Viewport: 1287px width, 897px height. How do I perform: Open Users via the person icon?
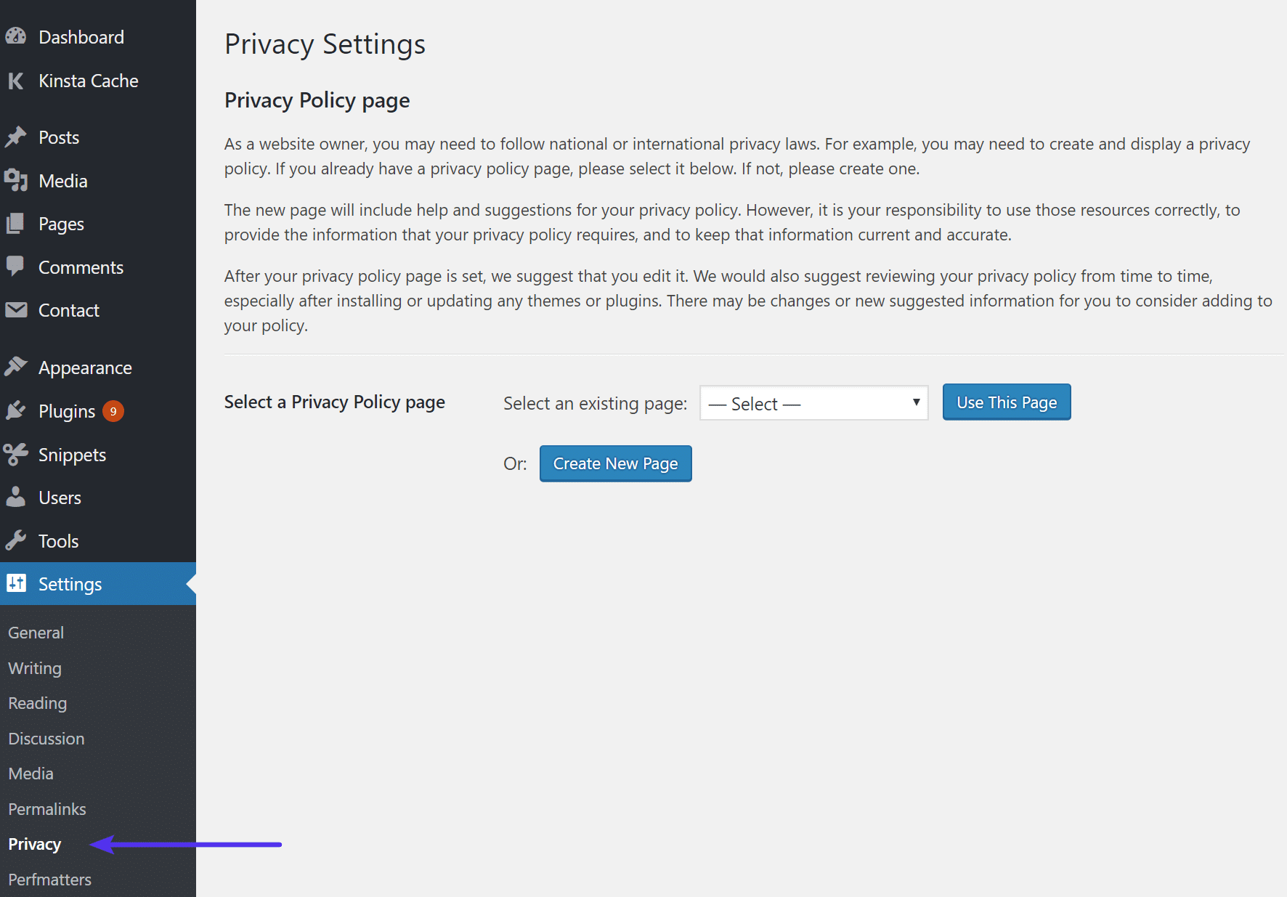(16, 497)
